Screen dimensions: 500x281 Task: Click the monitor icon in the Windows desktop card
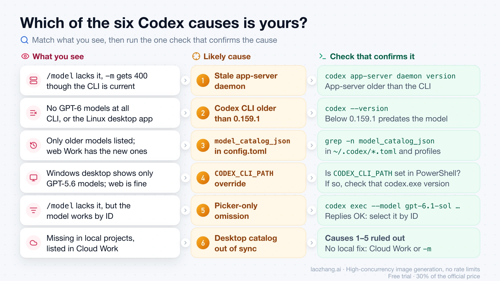click(33, 178)
